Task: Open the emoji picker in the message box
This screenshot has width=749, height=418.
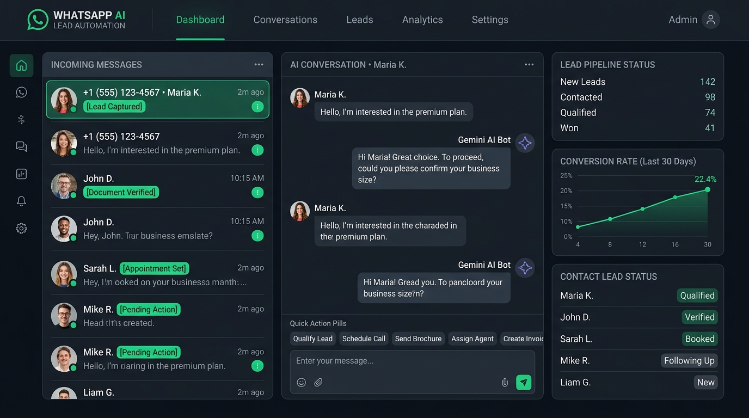Action: click(x=301, y=382)
